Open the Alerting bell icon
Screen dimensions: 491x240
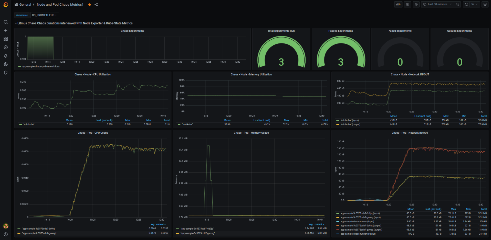click(6, 56)
